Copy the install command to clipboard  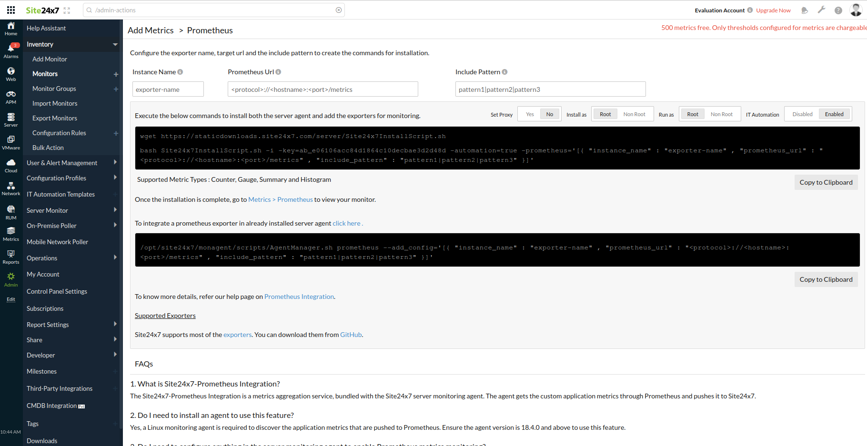click(826, 182)
